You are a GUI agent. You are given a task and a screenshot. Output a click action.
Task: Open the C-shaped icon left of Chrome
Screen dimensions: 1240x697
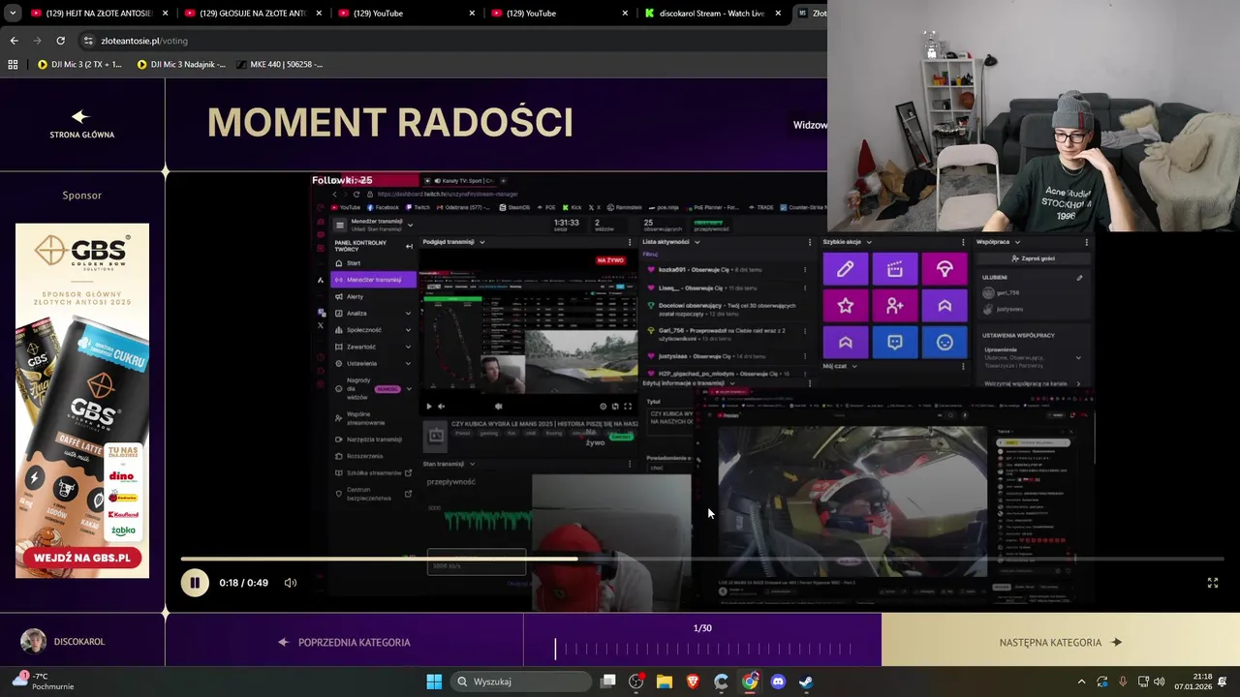[721, 682]
